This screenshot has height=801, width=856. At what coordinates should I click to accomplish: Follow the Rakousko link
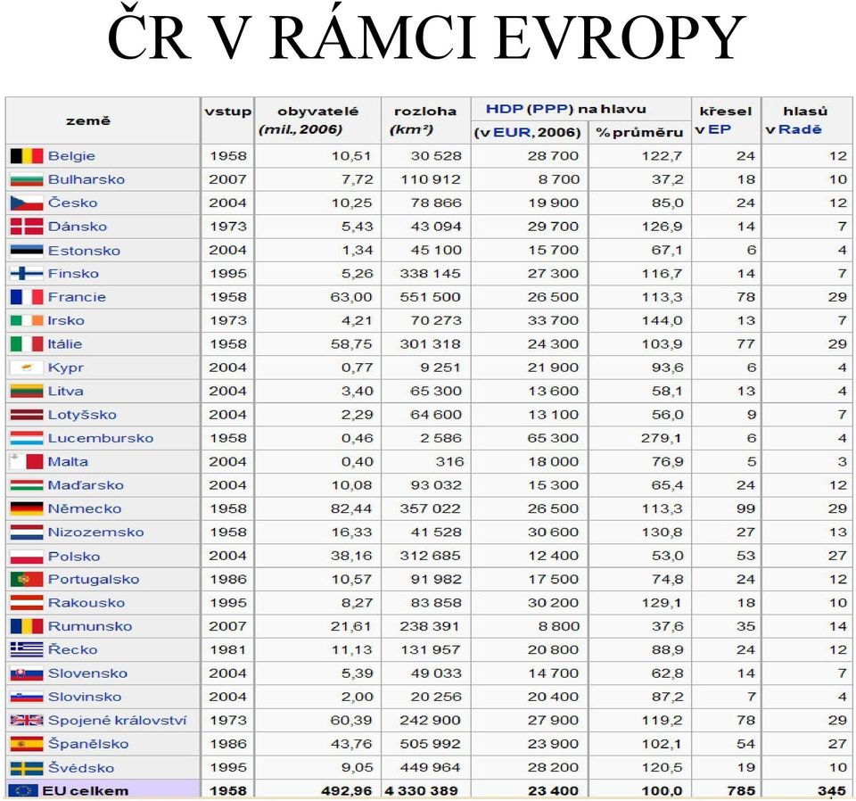[x=86, y=603]
